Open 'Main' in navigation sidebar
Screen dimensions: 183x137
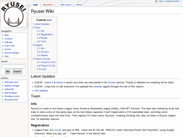[7, 35]
